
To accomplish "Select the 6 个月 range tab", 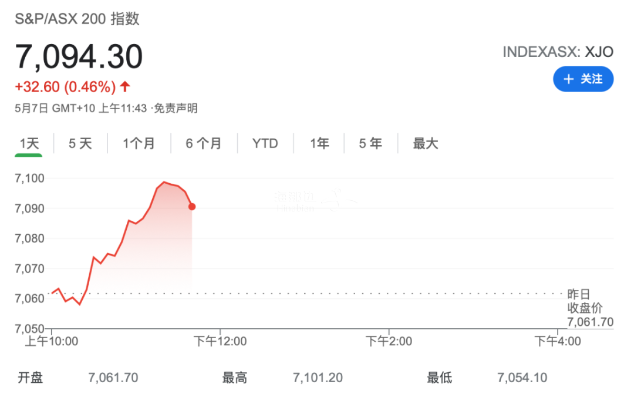I will [x=203, y=143].
